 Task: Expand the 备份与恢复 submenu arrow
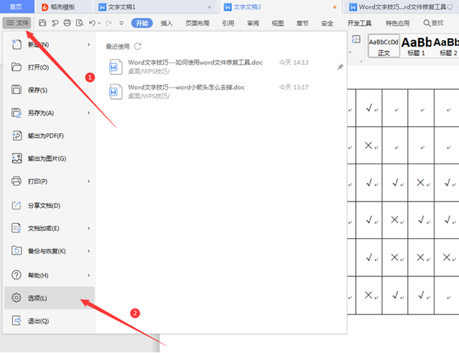(89, 251)
